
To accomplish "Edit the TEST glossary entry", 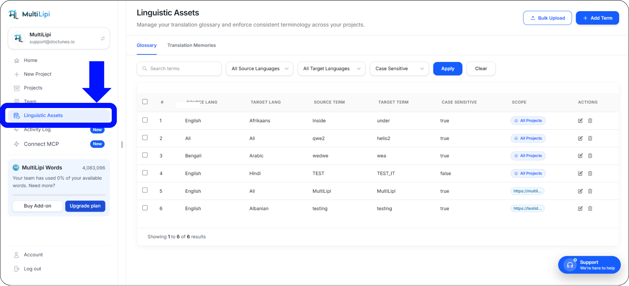I will click(x=580, y=173).
